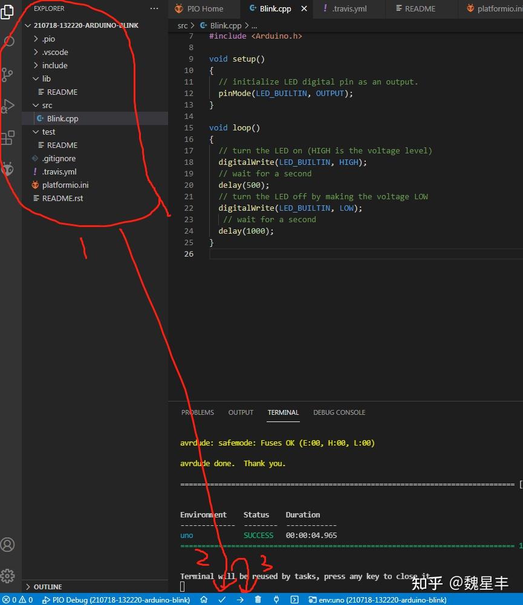This screenshot has height=605, width=523.
Task: Switch to the PROBLEMS panel tab
Action: click(x=197, y=412)
